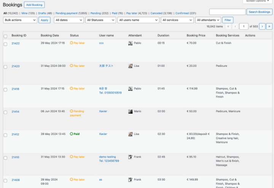Open booking ID 21408

[16, 180]
